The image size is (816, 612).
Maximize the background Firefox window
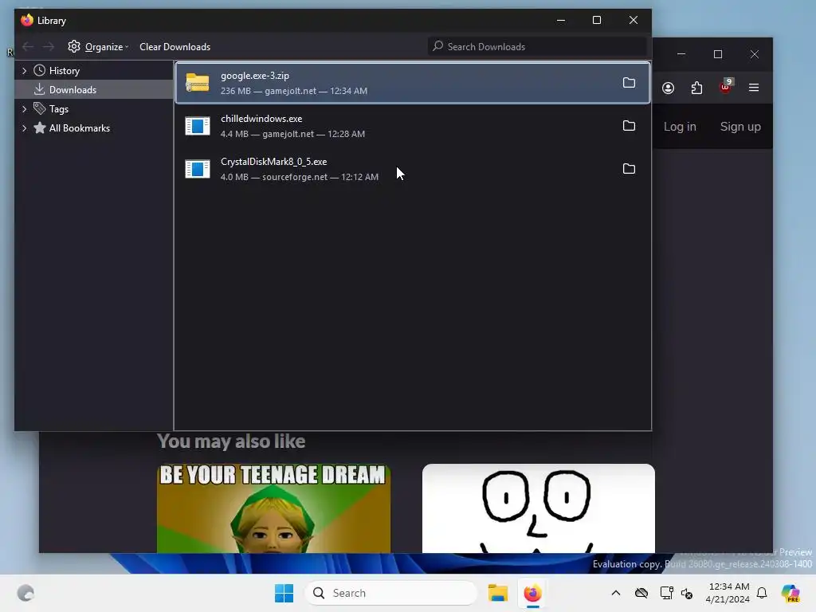(718, 54)
